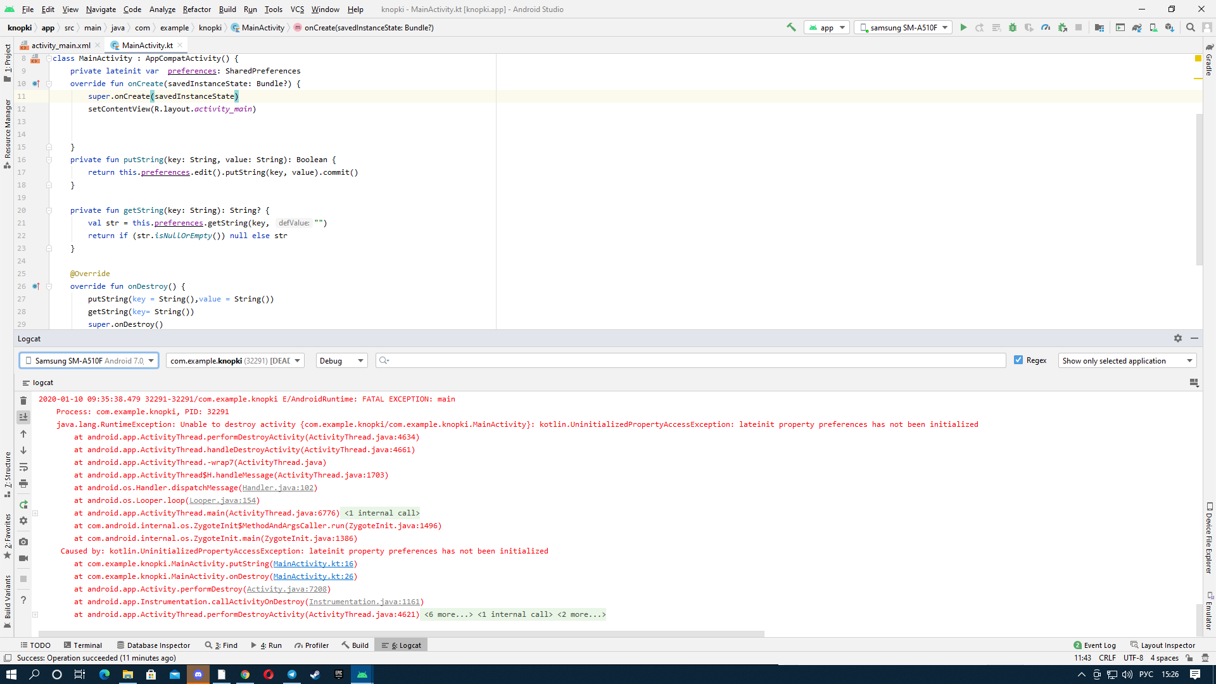The height and width of the screenshot is (684, 1216).
Task: Open Discord from the Windows taskbar
Action: [x=198, y=674]
